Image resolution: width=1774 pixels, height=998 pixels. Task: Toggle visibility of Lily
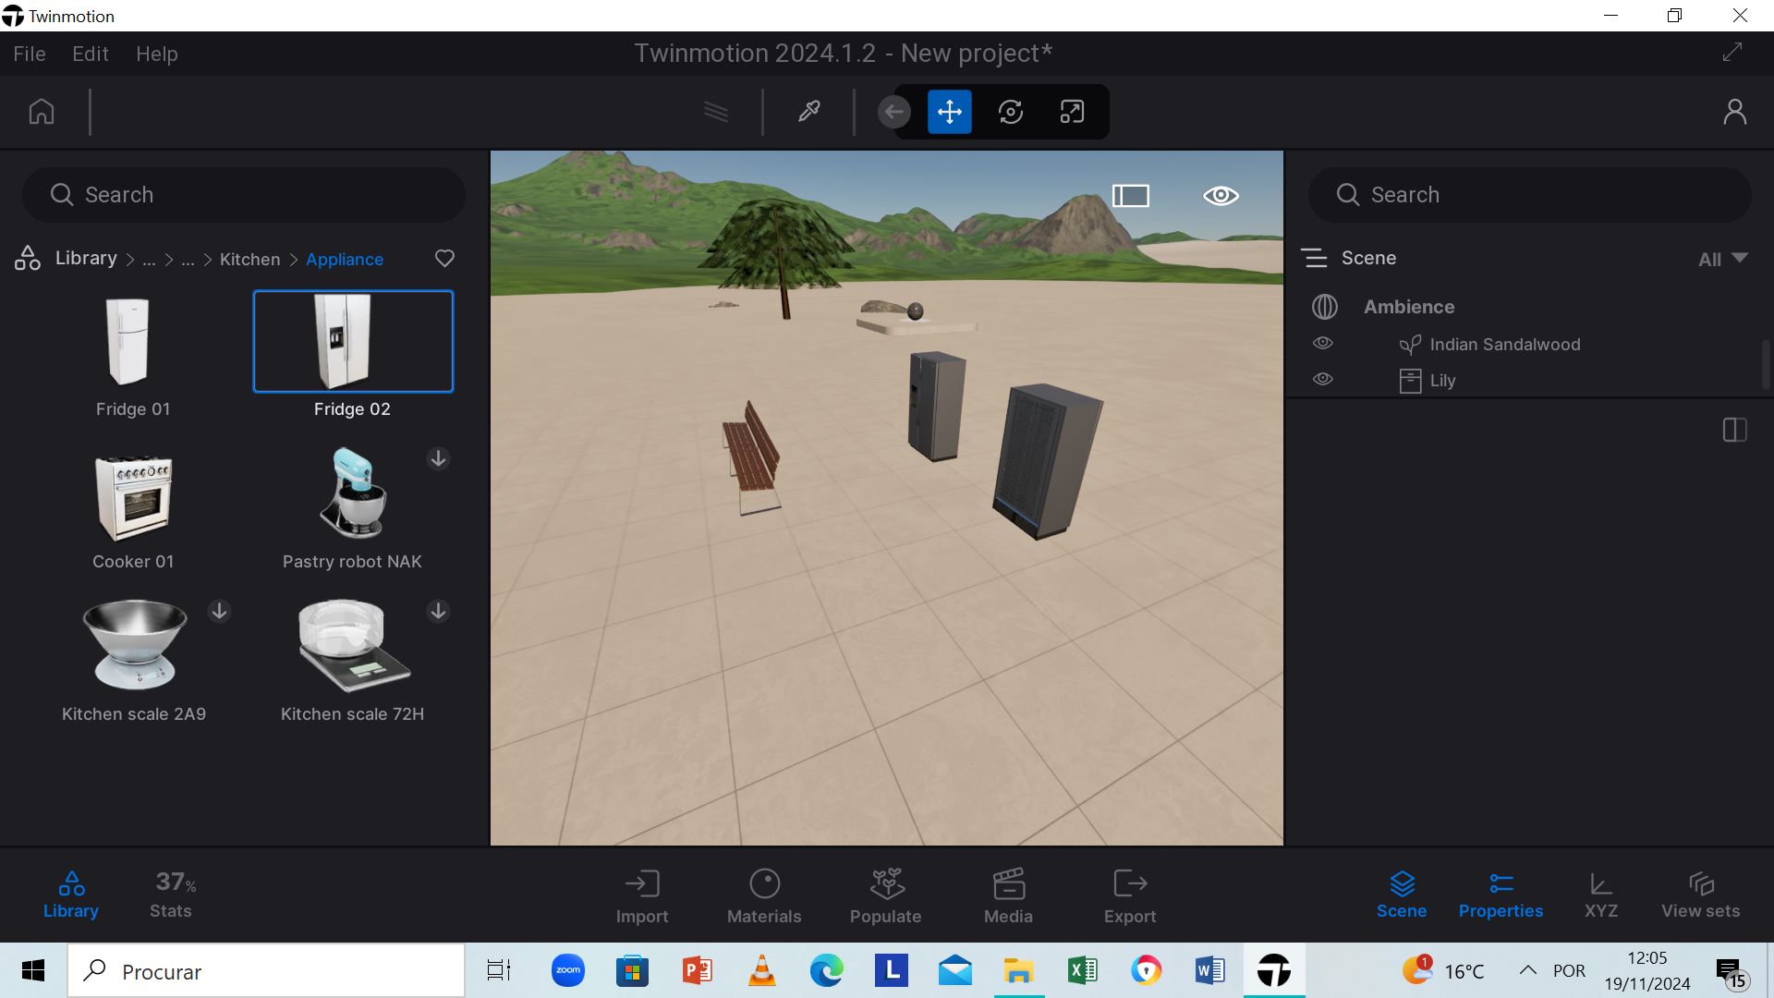pyautogui.click(x=1323, y=379)
